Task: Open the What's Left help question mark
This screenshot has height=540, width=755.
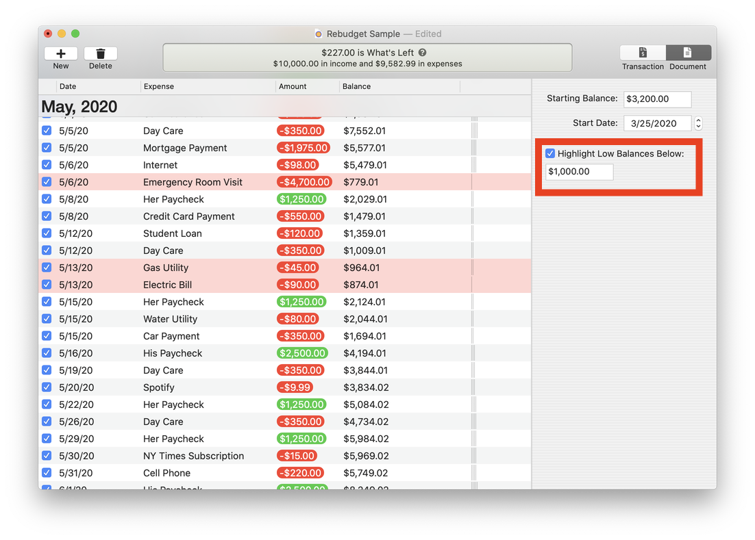Action: coord(422,53)
